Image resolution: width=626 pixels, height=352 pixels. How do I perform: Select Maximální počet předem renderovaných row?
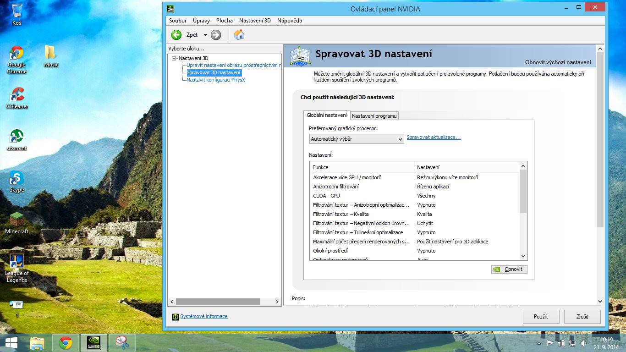(x=415, y=242)
